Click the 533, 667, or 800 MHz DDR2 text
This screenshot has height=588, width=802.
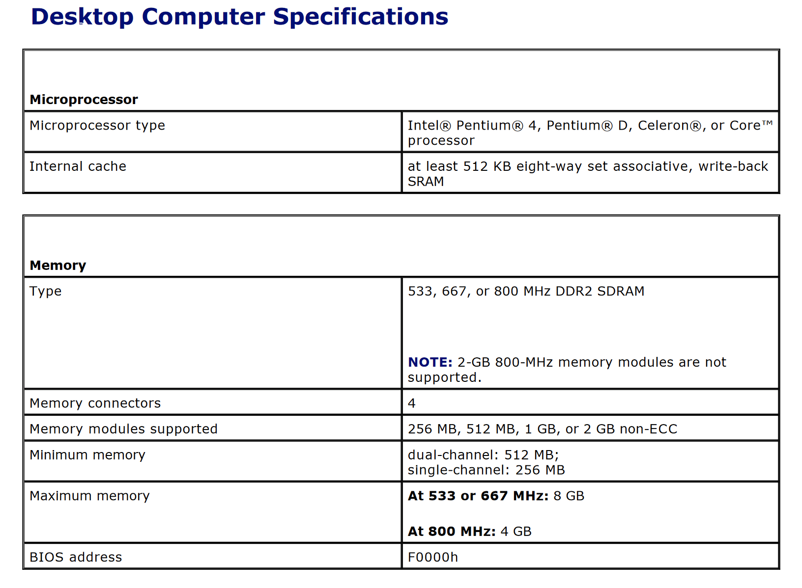(x=526, y=292)
